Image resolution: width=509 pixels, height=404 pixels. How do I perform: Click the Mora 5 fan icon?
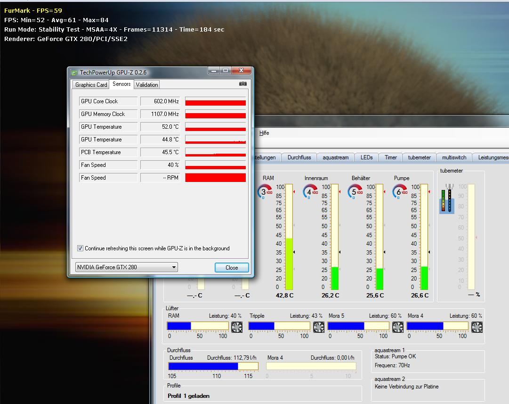398,327
